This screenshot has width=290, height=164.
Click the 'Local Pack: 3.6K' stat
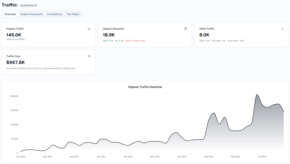tap(236, 41)
